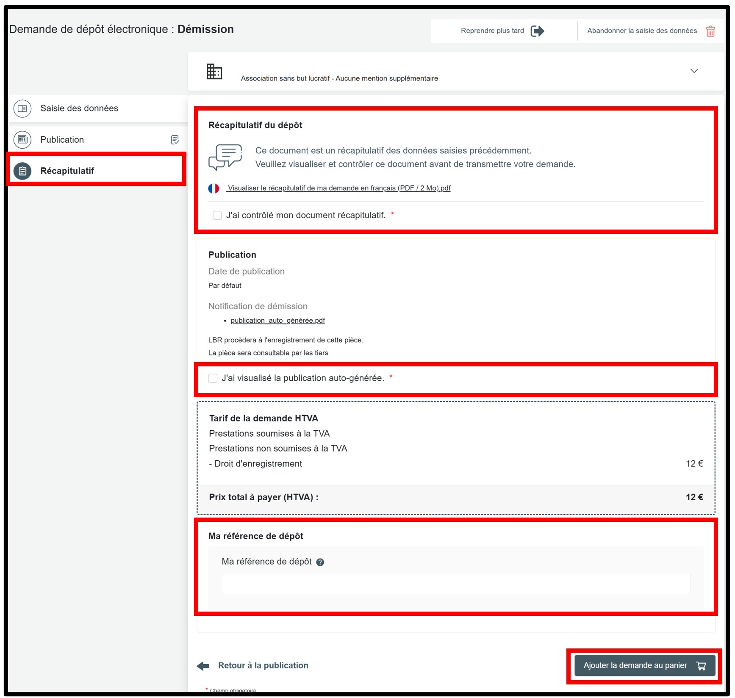Focus the Ma référence de dépôt field
The height and width of the screenshot is (698, 735).
click(455, 584)
